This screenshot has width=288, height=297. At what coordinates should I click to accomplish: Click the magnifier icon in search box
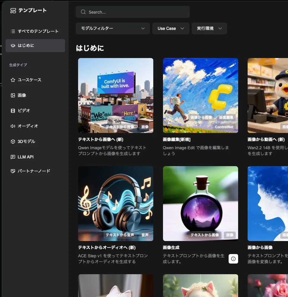(x=83, y=12)
